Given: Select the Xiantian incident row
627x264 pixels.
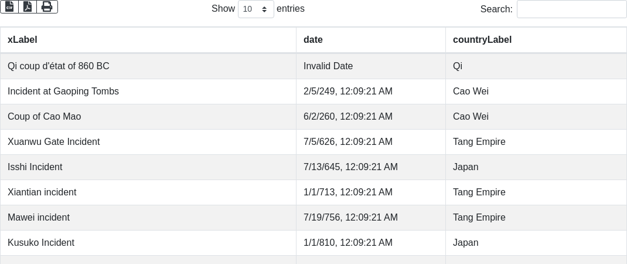Looking at the screenshot, I should pos(42,192).
